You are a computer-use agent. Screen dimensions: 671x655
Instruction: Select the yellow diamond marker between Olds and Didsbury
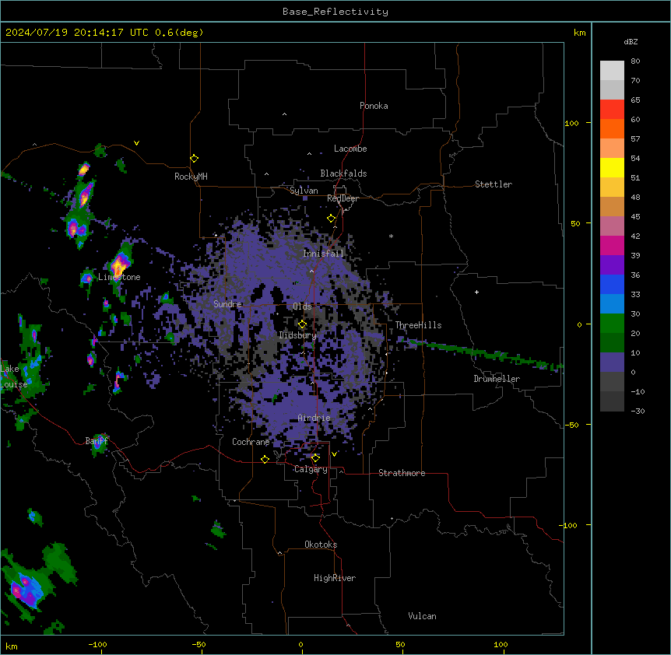(302, 324)
